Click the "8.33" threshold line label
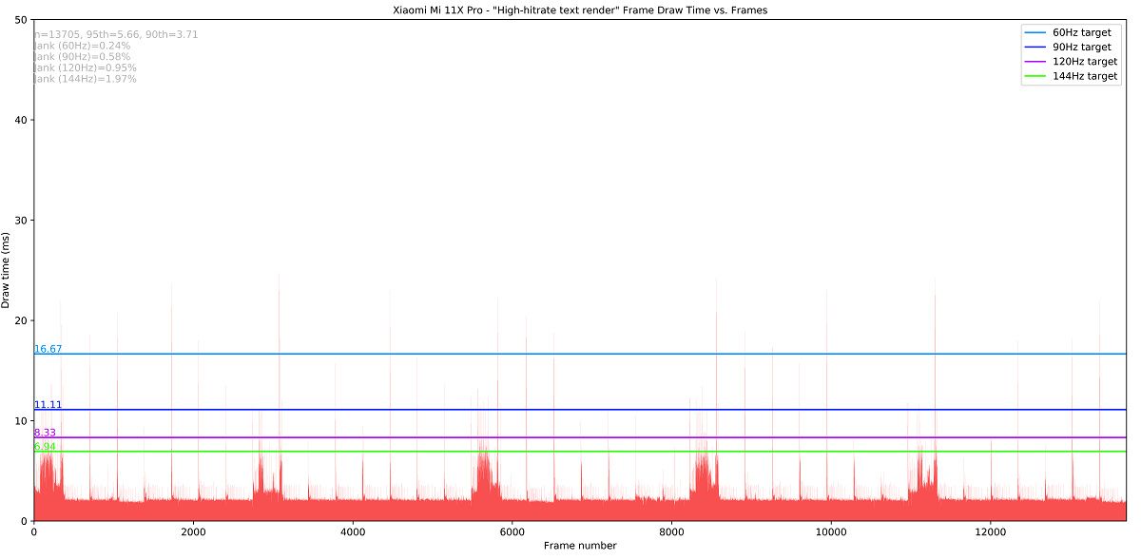1141x560 pixels. [x=45, y=433]
